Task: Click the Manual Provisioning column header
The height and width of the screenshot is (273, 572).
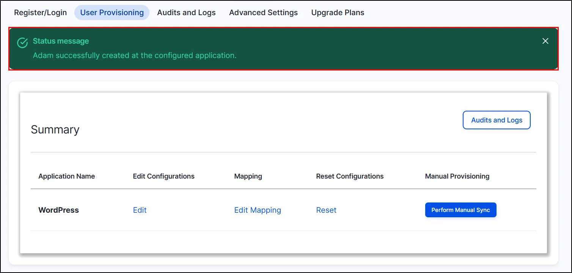Action: (457, 176)
